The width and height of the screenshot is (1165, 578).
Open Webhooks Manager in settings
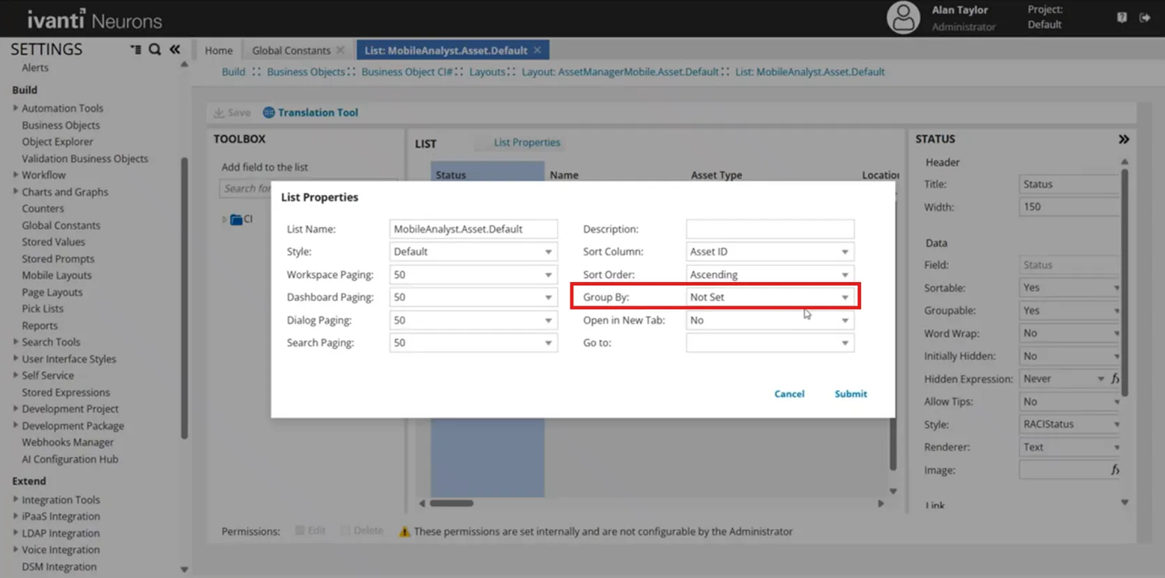coord(68,442)
